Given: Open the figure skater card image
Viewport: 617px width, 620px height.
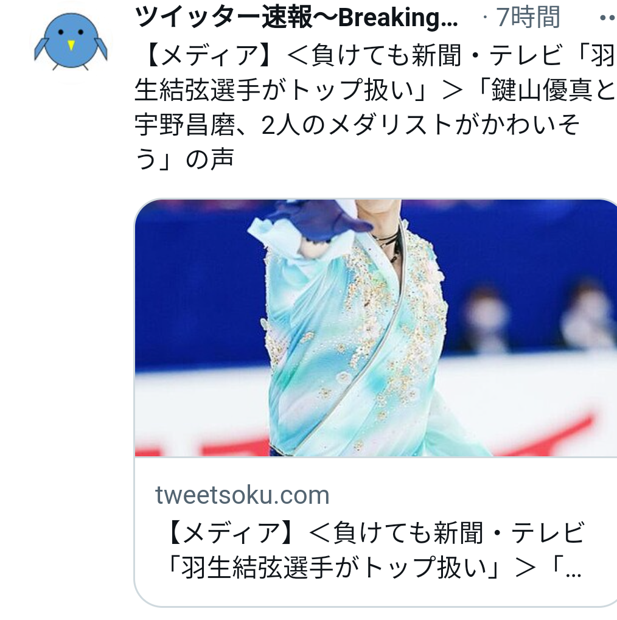Looking at the screenshot, I should click(376, 328).
